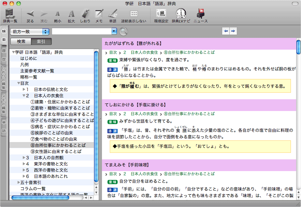Image resolution: width=301 pixels, height=207 pixels.
Task: Select the 履歴 vertical sidebar tab
Action: (x=4, y=55)
